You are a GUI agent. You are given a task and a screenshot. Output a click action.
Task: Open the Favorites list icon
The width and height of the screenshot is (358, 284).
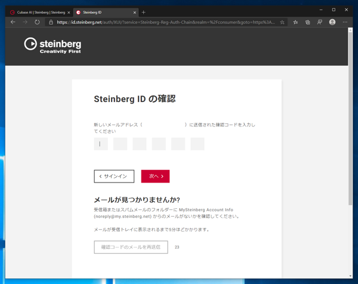click(x=295, y=22)
